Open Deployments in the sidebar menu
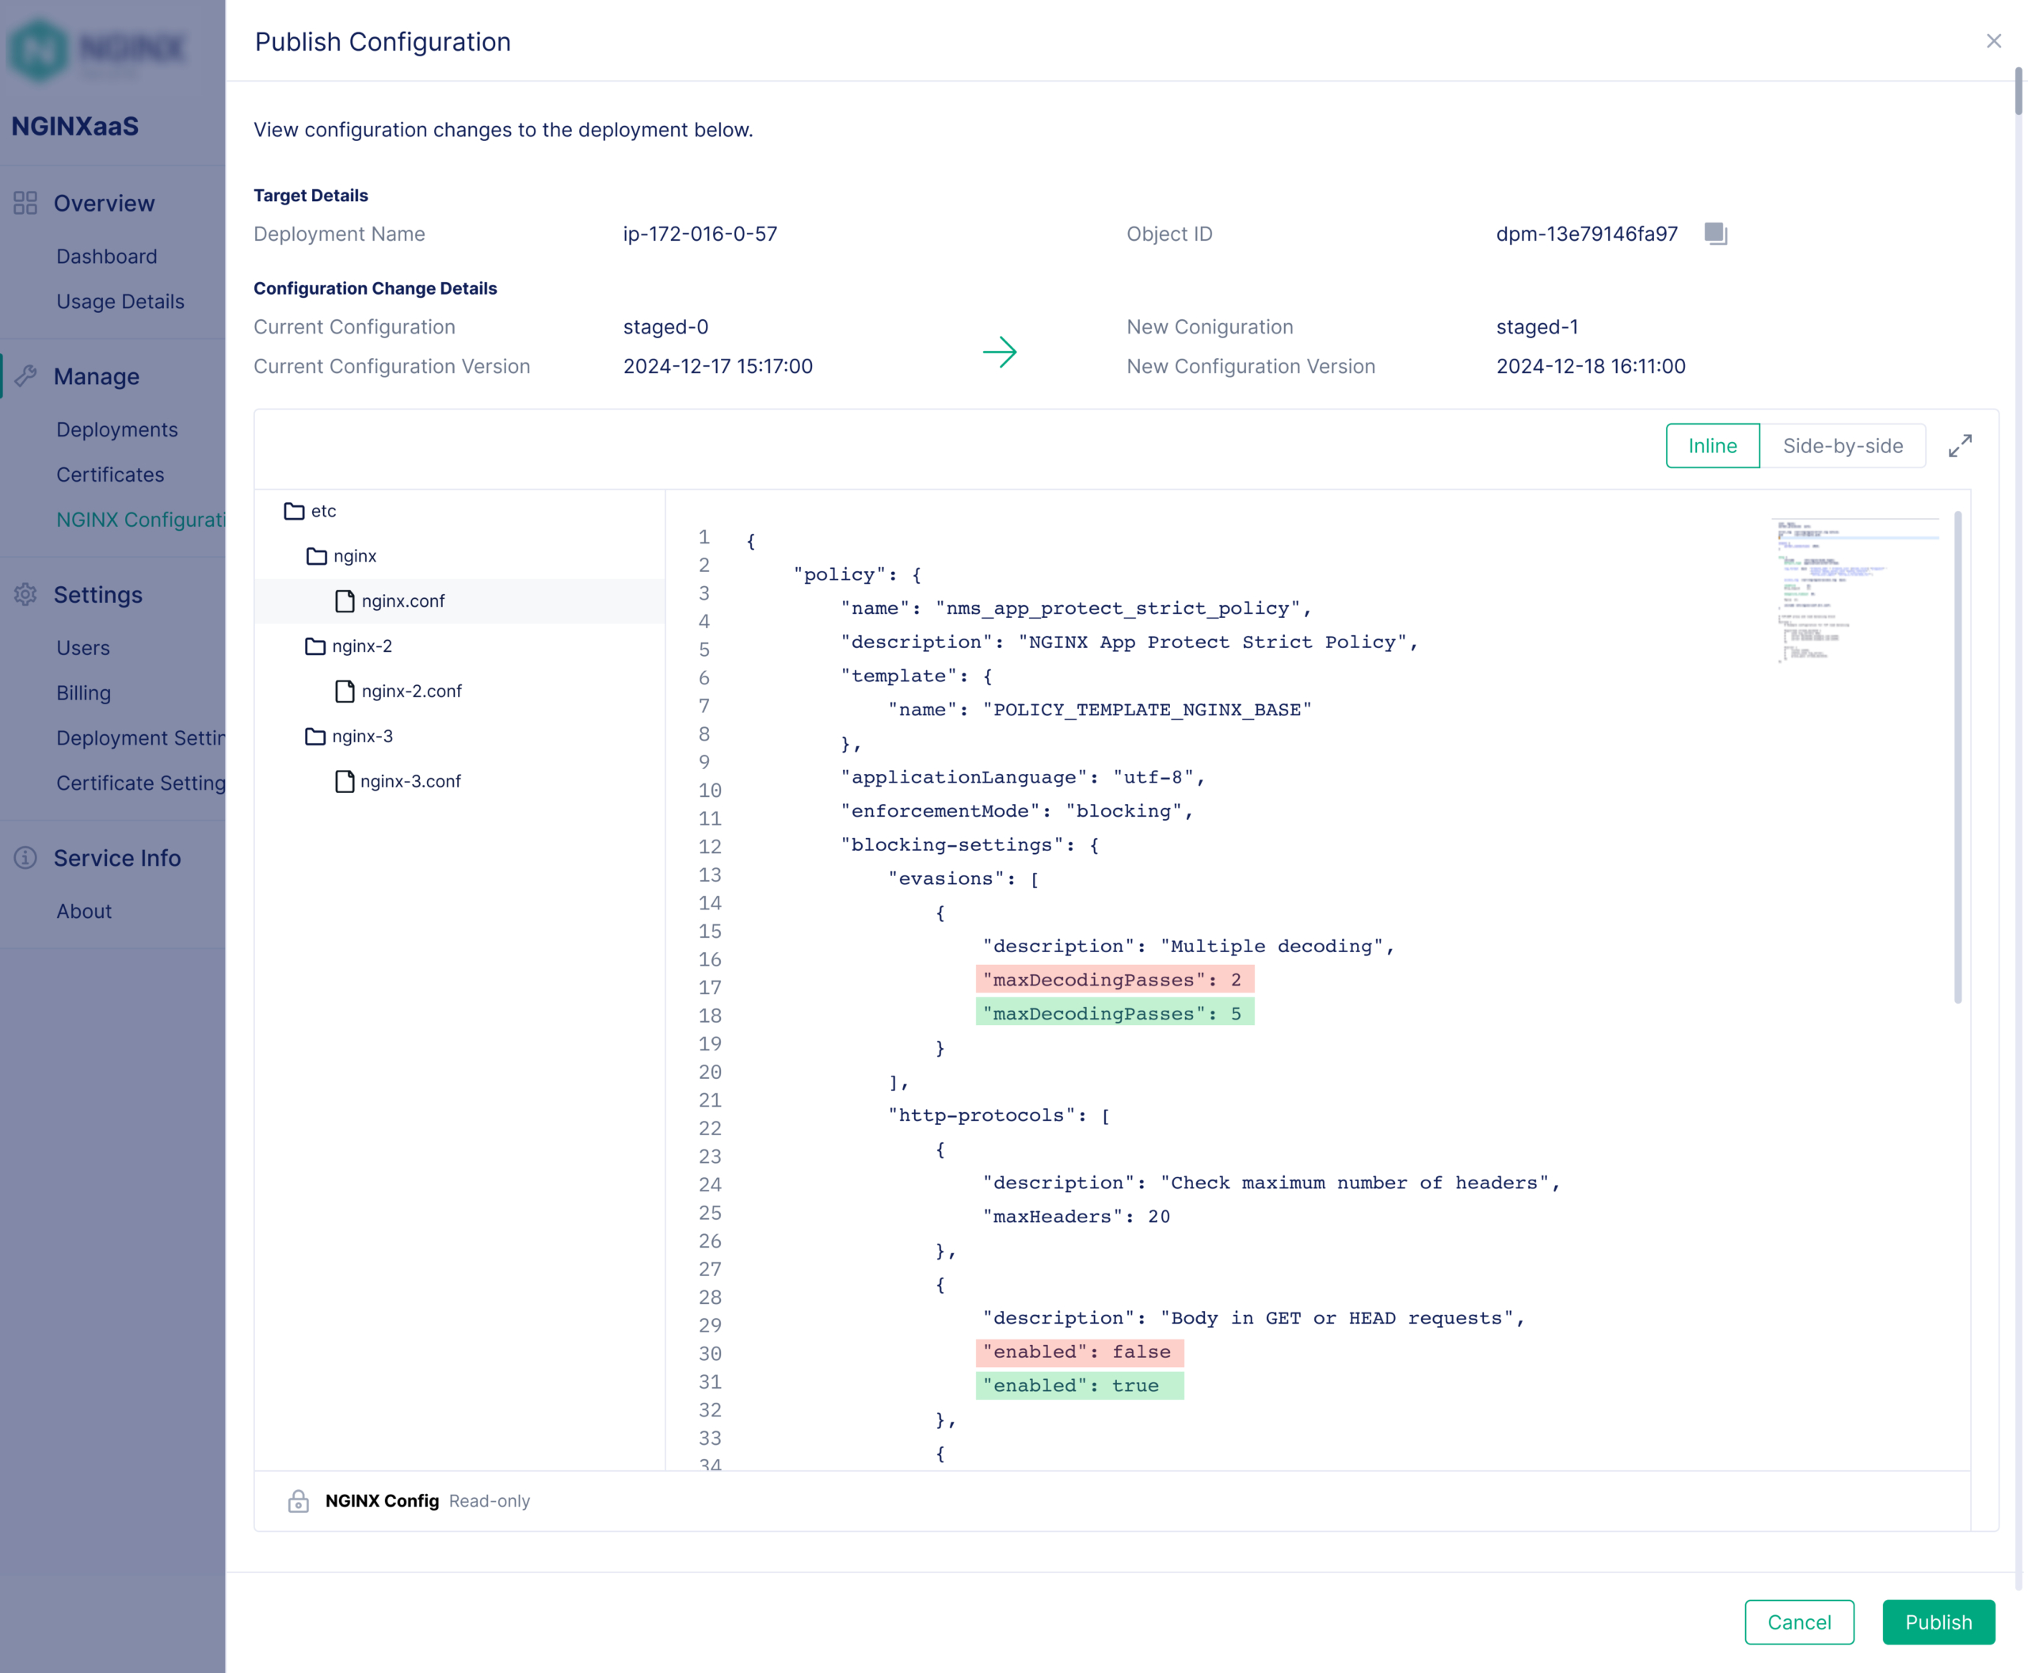The height and width of the screenshot is (1673, 2028). point(116,430)
